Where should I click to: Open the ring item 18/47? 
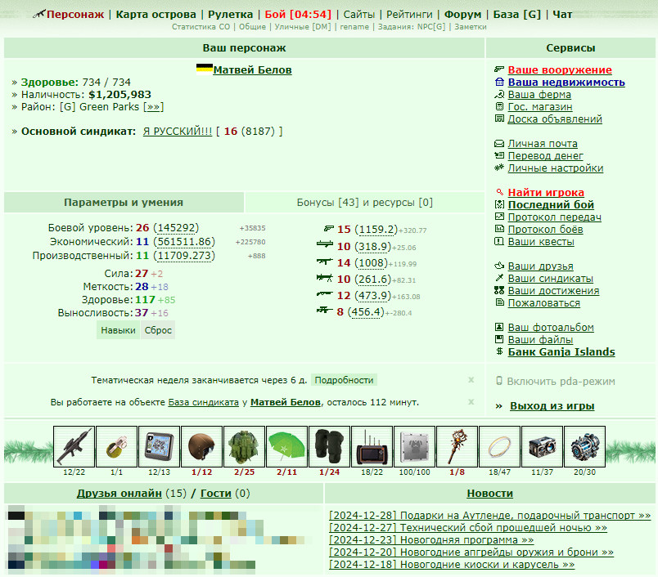499,446
